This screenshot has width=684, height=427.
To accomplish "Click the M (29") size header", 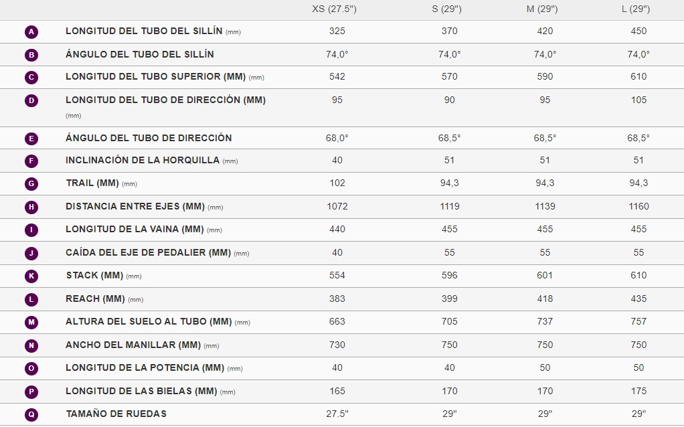I will click(x=542, y=9).
